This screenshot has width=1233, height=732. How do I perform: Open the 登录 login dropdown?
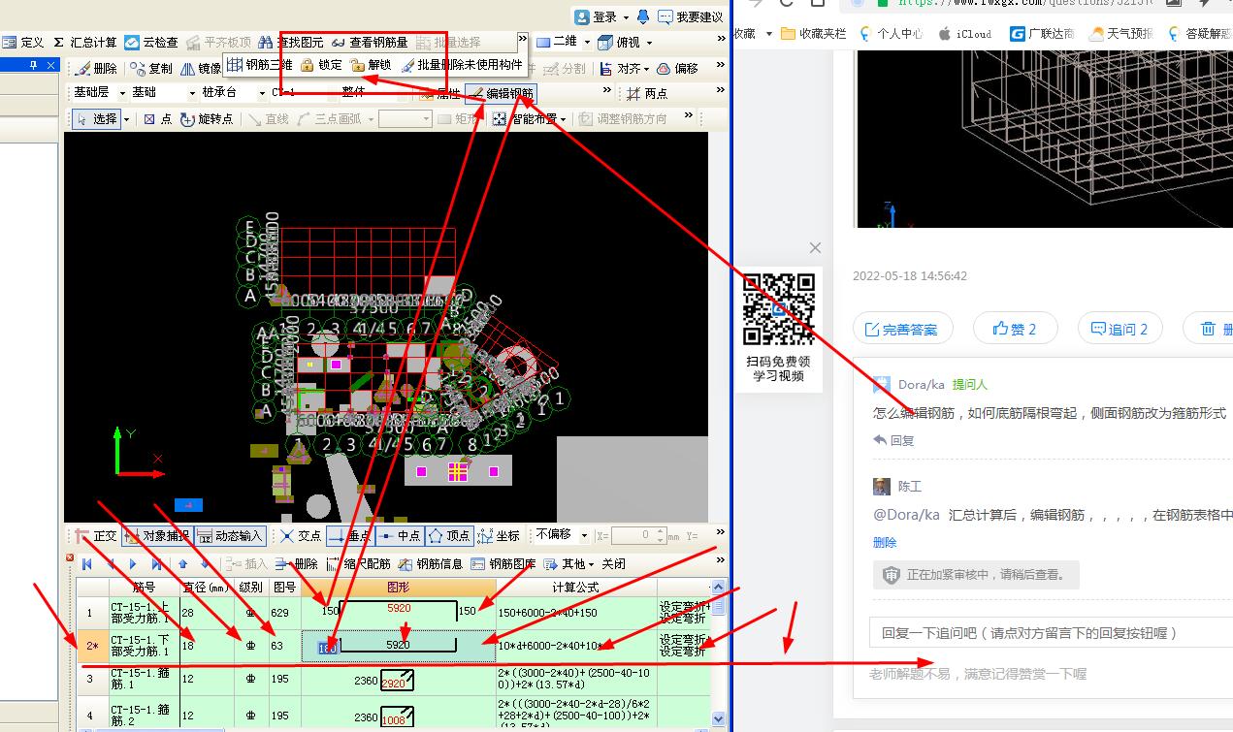tap(626, 16)
